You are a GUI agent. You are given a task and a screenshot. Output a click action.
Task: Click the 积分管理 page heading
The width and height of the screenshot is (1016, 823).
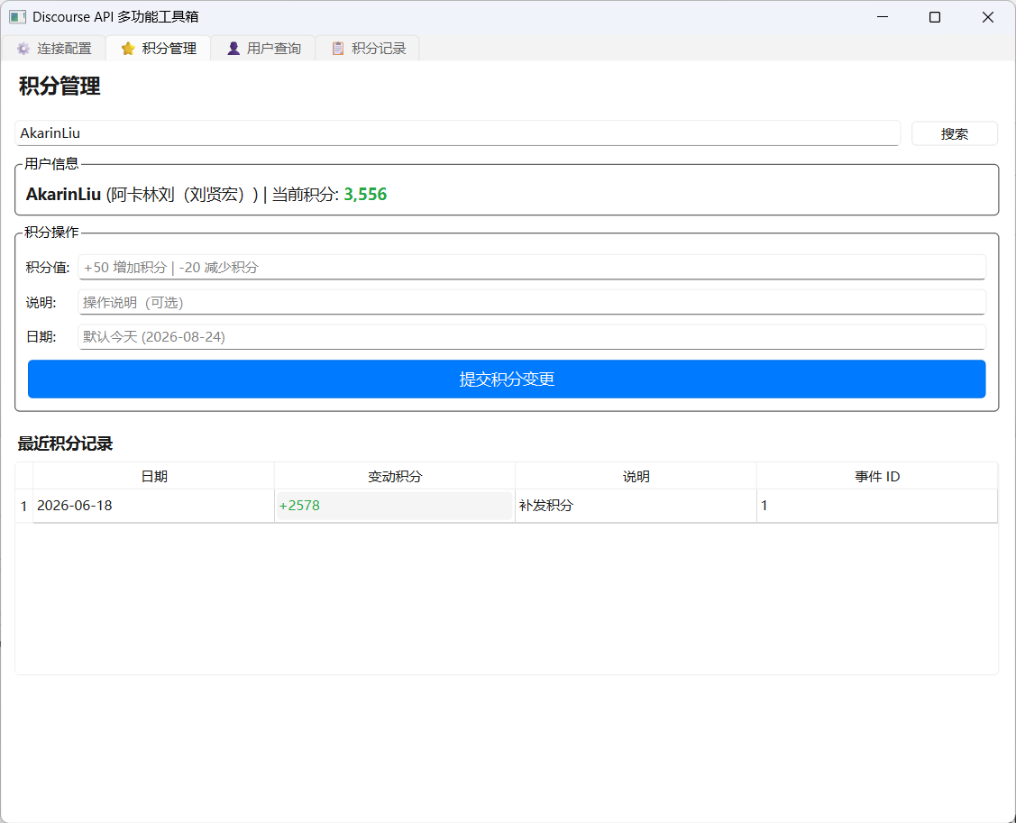click(x=59, y=87)
